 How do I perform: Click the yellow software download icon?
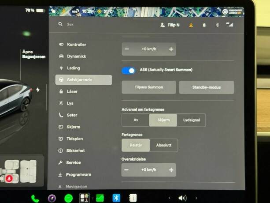(191, 25)
